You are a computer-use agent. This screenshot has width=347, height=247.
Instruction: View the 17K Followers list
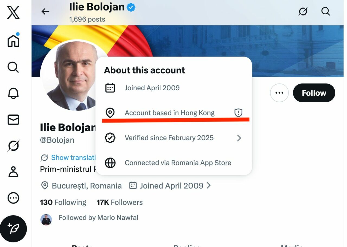pyautogui.click(x=120, y=202)
